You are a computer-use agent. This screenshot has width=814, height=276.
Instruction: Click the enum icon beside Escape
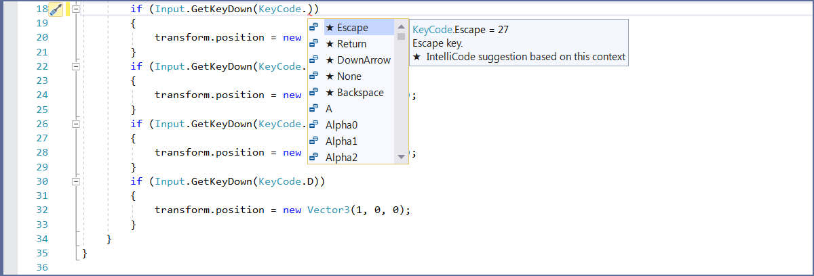314,28
